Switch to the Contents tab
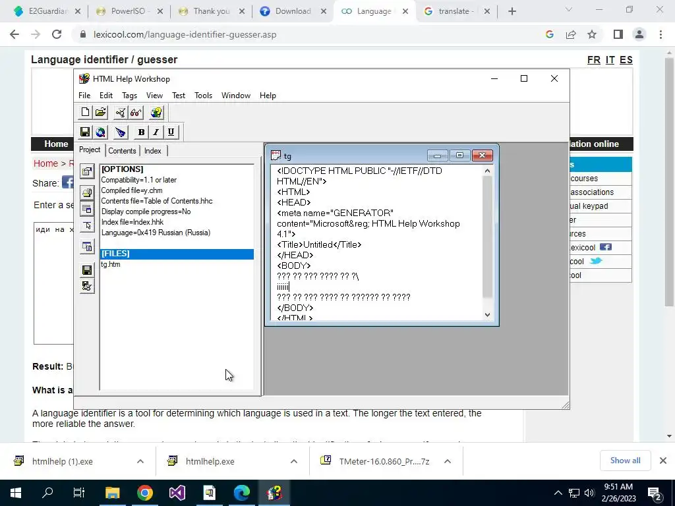The height and width of the screenshot is (506, 675). (x=122, y=151)
